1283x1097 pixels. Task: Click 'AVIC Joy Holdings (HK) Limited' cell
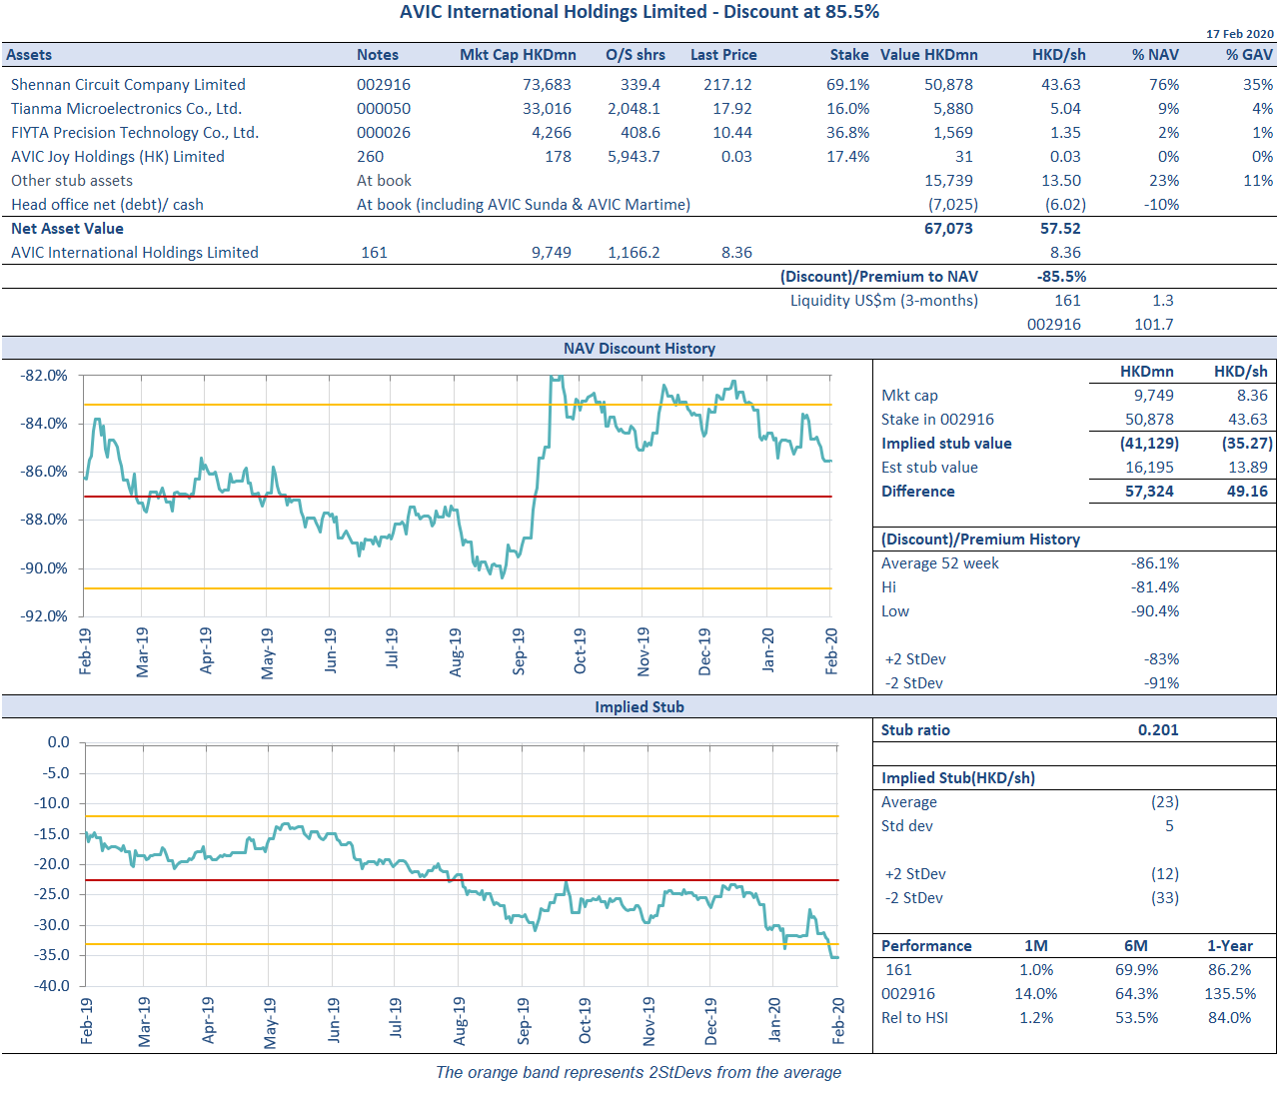[118, 157]
